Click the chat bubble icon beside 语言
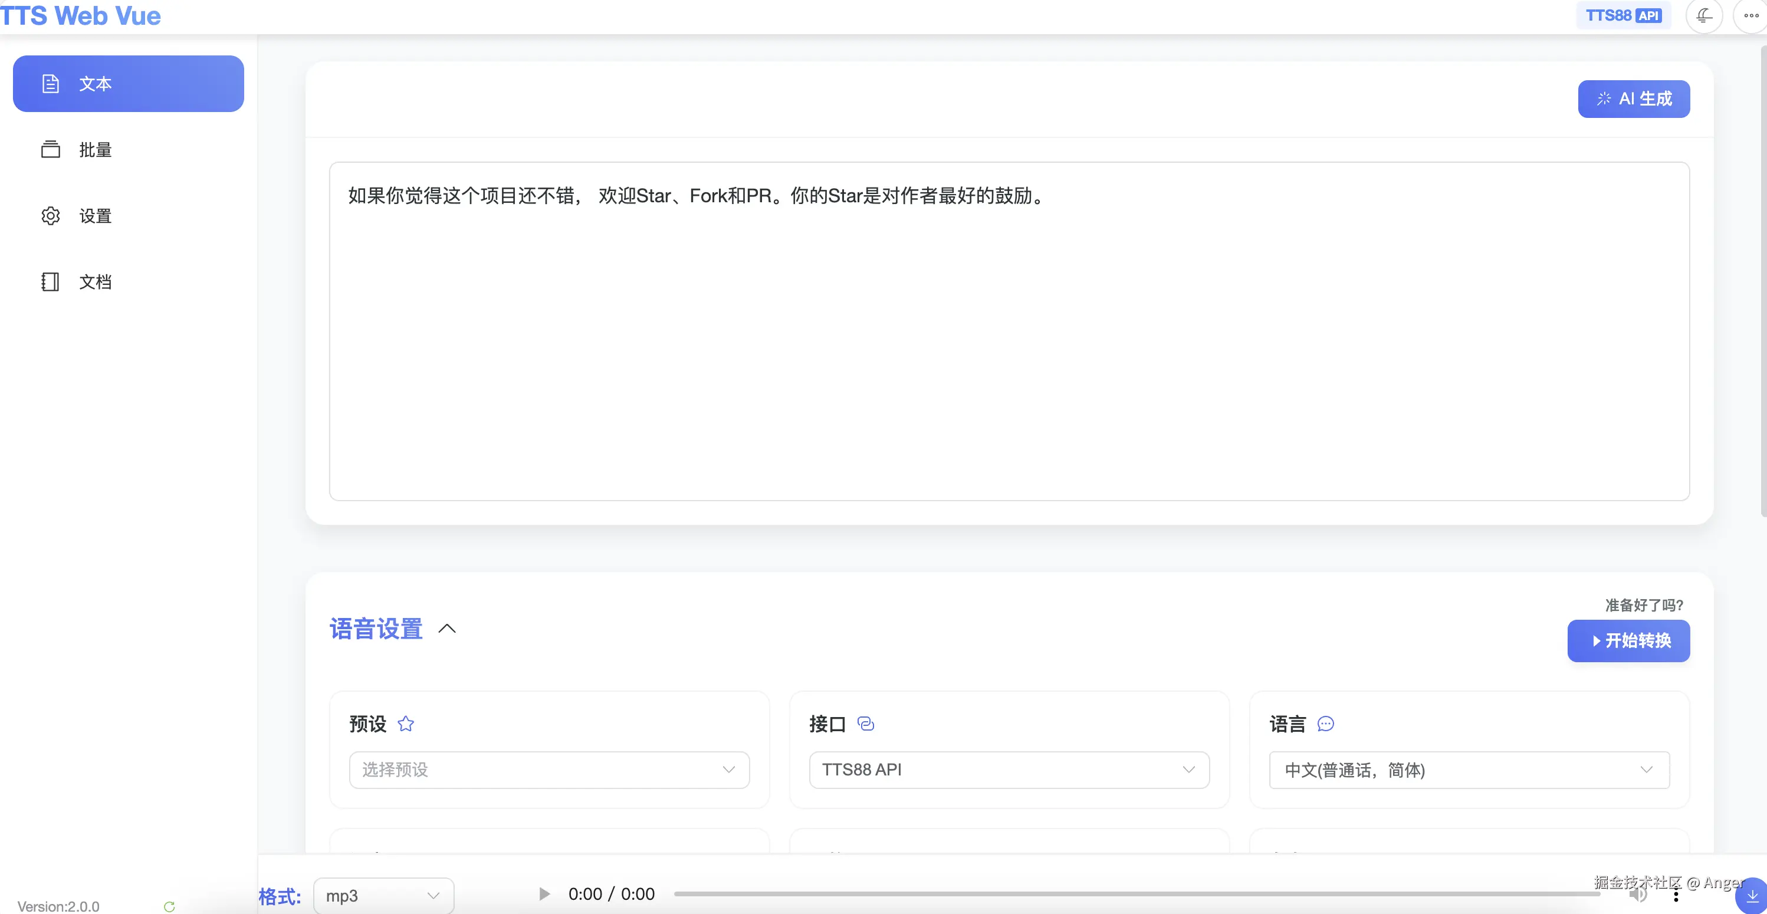 [x=1325, y=724]
